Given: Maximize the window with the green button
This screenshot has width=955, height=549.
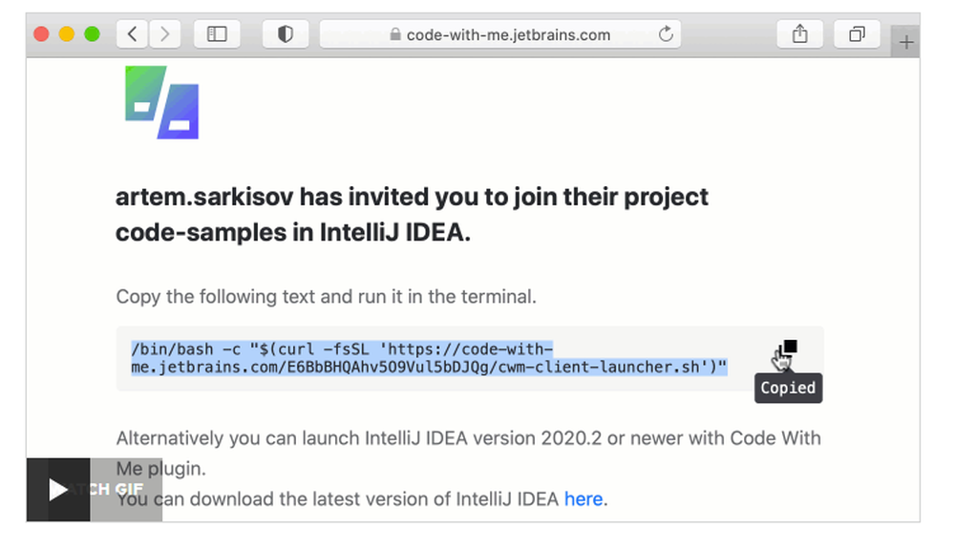Looking at the screenshot, I should pyautogui.click(x=92, y=34).
